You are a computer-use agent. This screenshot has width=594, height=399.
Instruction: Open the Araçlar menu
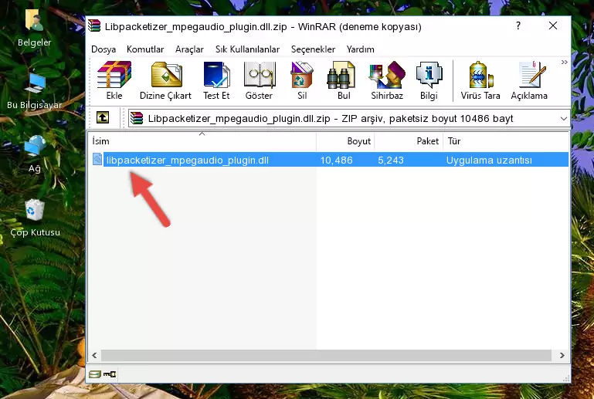[189, 49]
